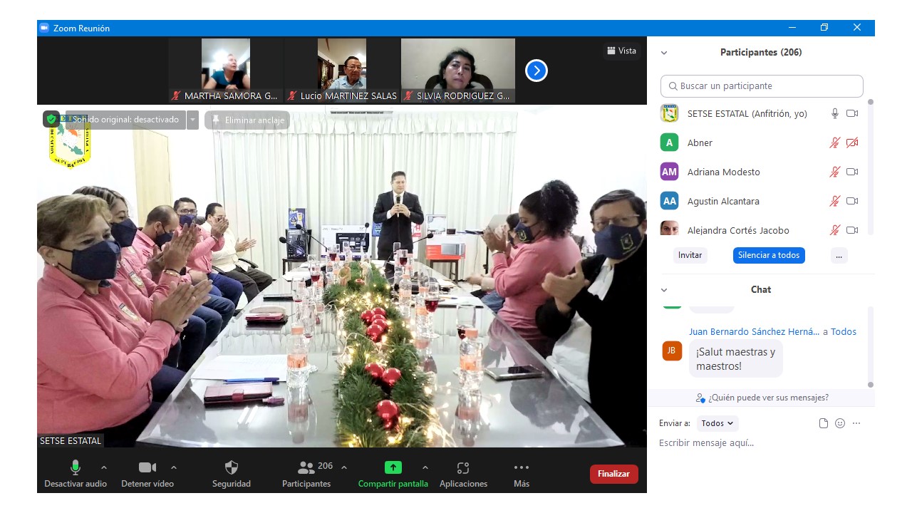Change layout with the Vista button
The image size is (912, 513).
621,51
